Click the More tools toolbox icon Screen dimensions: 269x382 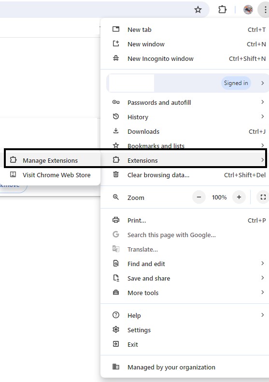(116, 292)
